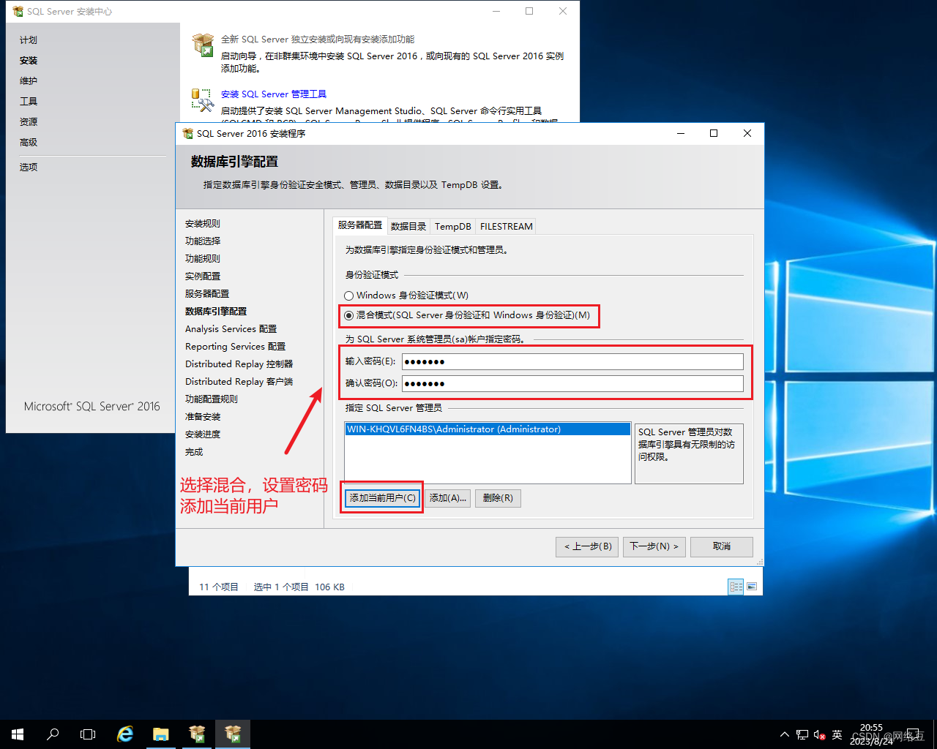Minimize the SQL Server 安装中心 window
Image resolution: width=937 pixels, height=749 pixels.
(x=496, y=11)
